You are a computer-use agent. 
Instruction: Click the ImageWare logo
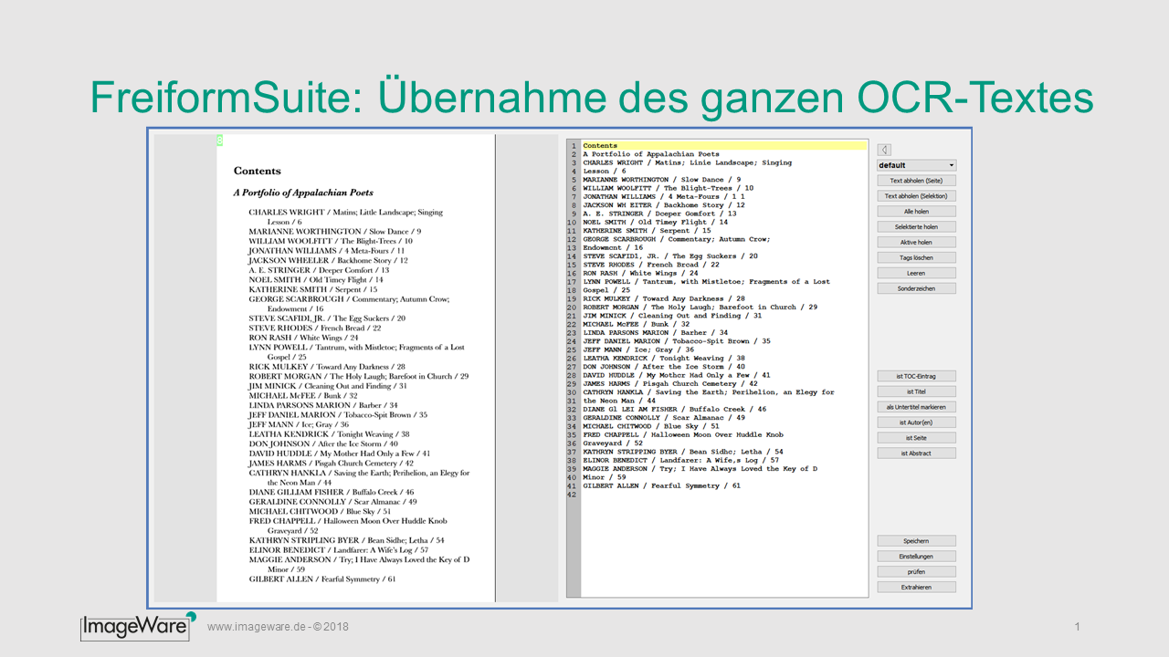[x=138, y=625]
